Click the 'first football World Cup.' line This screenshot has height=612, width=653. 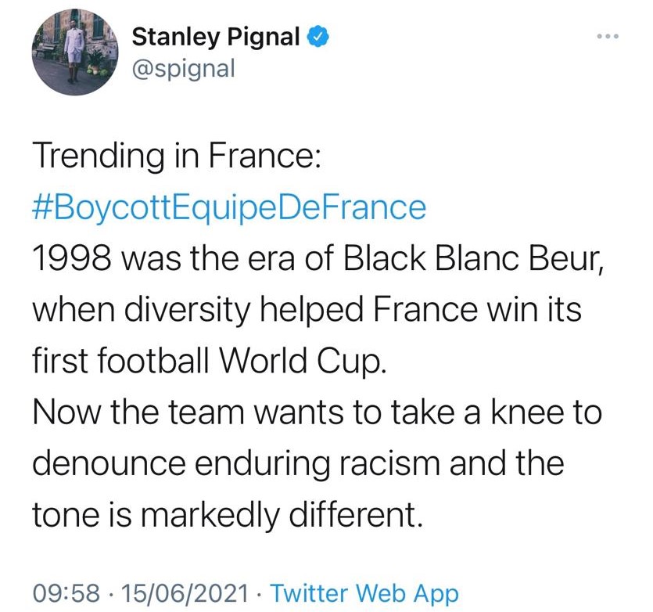coord(209,361)
